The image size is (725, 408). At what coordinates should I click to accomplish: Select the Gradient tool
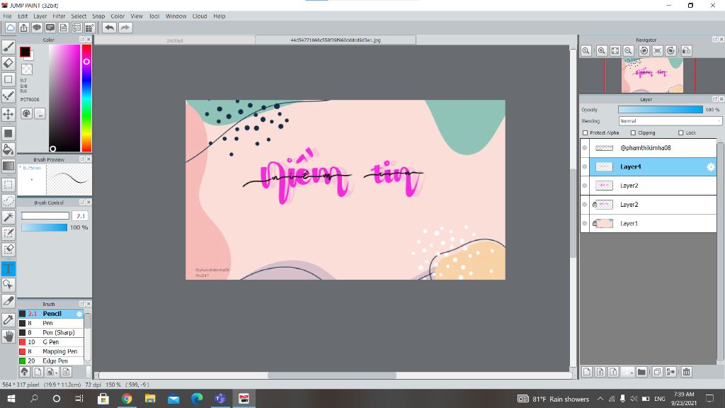tap(8, 166)
